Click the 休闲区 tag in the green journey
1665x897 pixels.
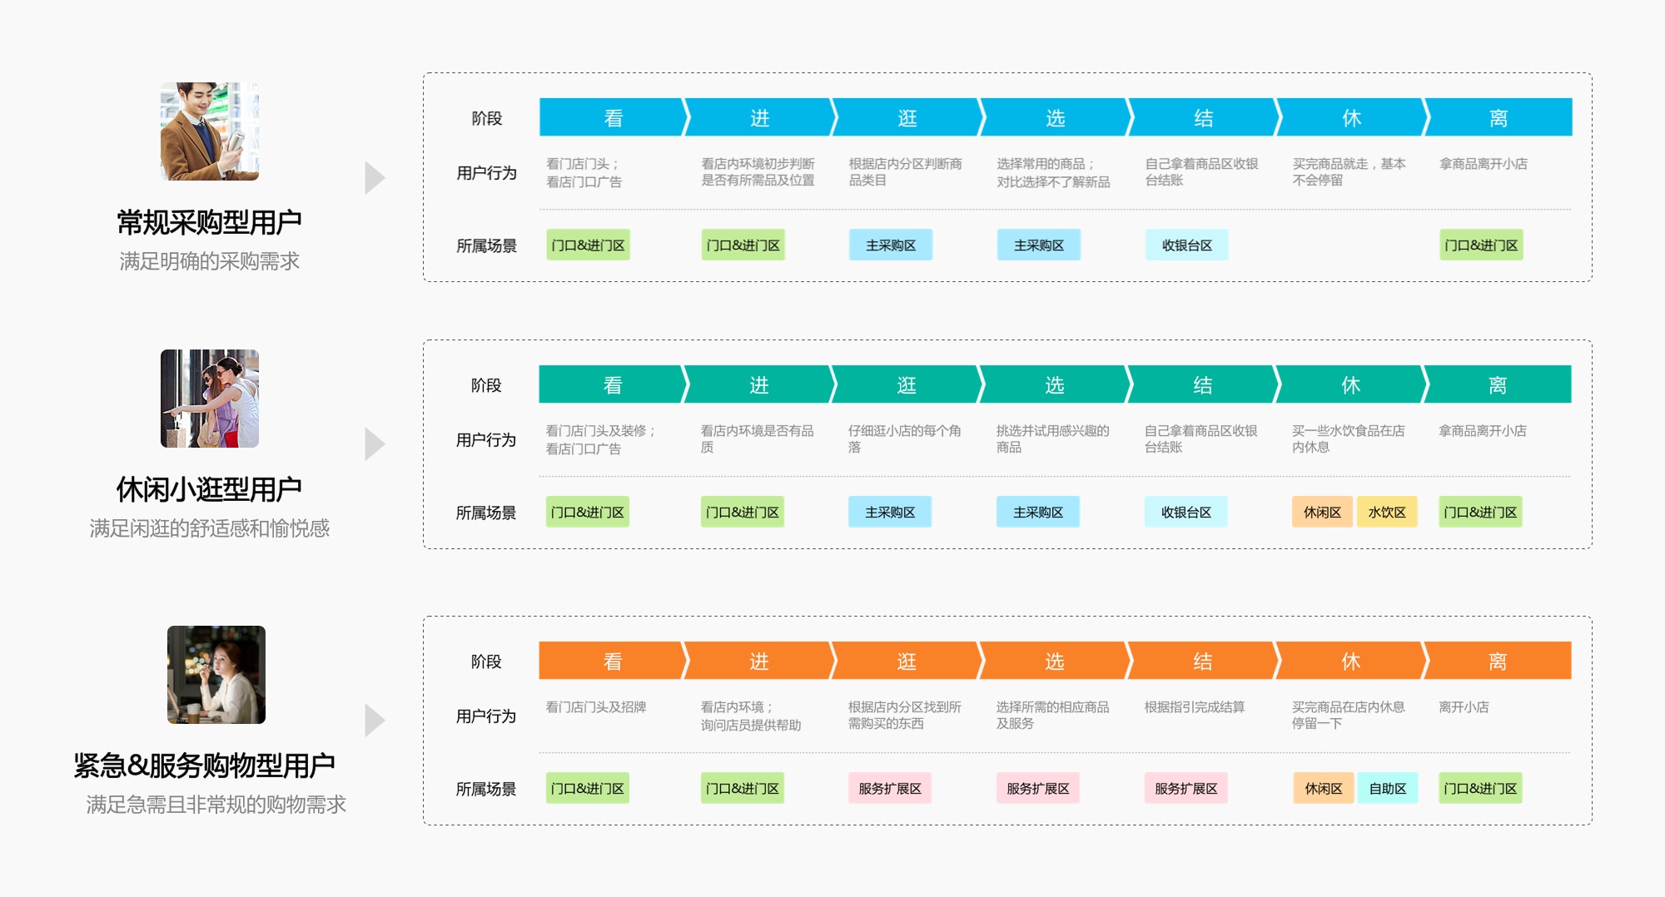1322,513
